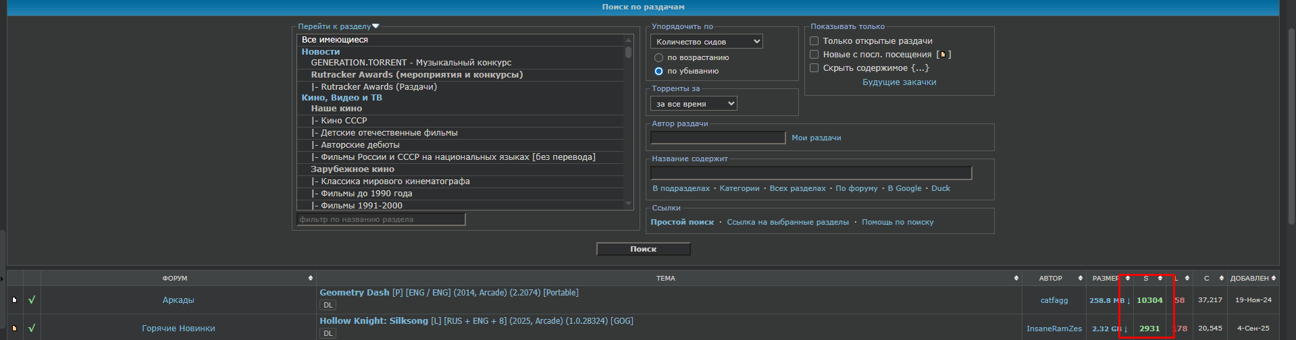Open the Помощь по поиску link

click(898, 222)
